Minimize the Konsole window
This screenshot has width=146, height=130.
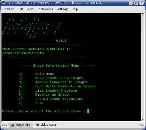(x=131, y=3)
